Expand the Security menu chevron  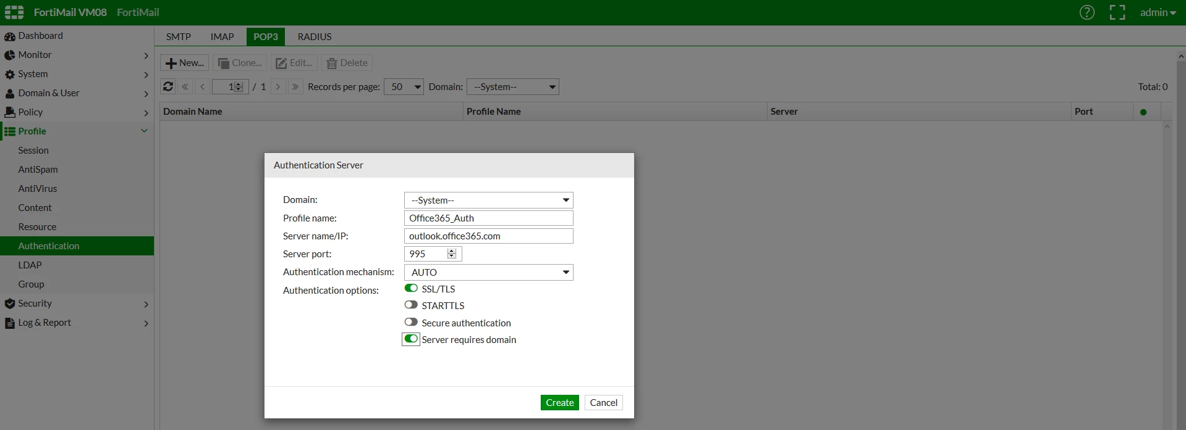pyautogui.click(x=146, y=304)
